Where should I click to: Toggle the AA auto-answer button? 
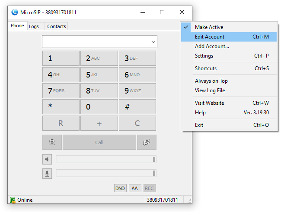point(135,188)
